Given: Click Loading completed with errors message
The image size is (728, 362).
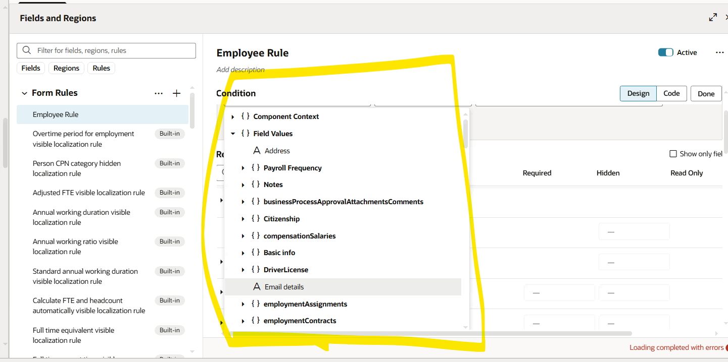Looking at the screenshot, I should coord(676,347).
